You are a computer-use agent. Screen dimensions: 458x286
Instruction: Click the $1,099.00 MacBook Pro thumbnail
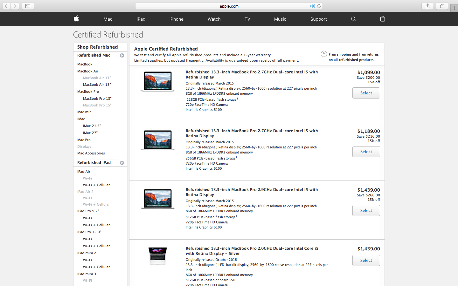tap(158, 81)
